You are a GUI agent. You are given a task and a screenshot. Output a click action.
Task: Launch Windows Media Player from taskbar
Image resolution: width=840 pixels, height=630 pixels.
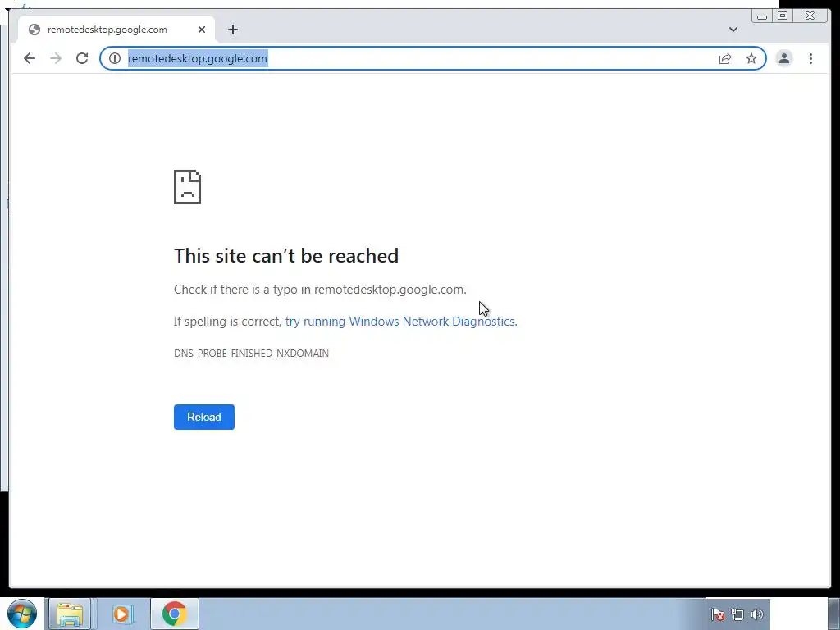point(122,614)
